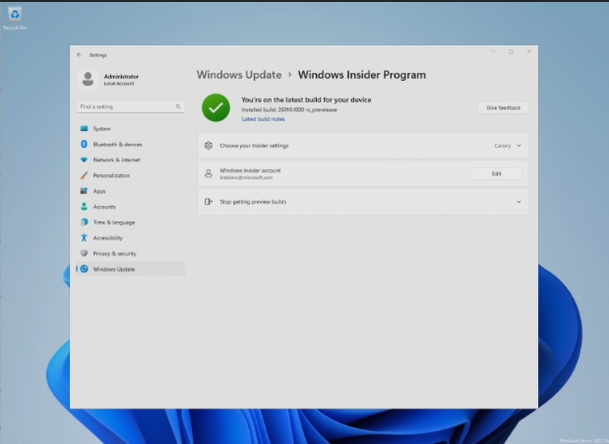
Task: Click the Windows Update sync icon
Action: pyautogui.click(x=84, y=269)
